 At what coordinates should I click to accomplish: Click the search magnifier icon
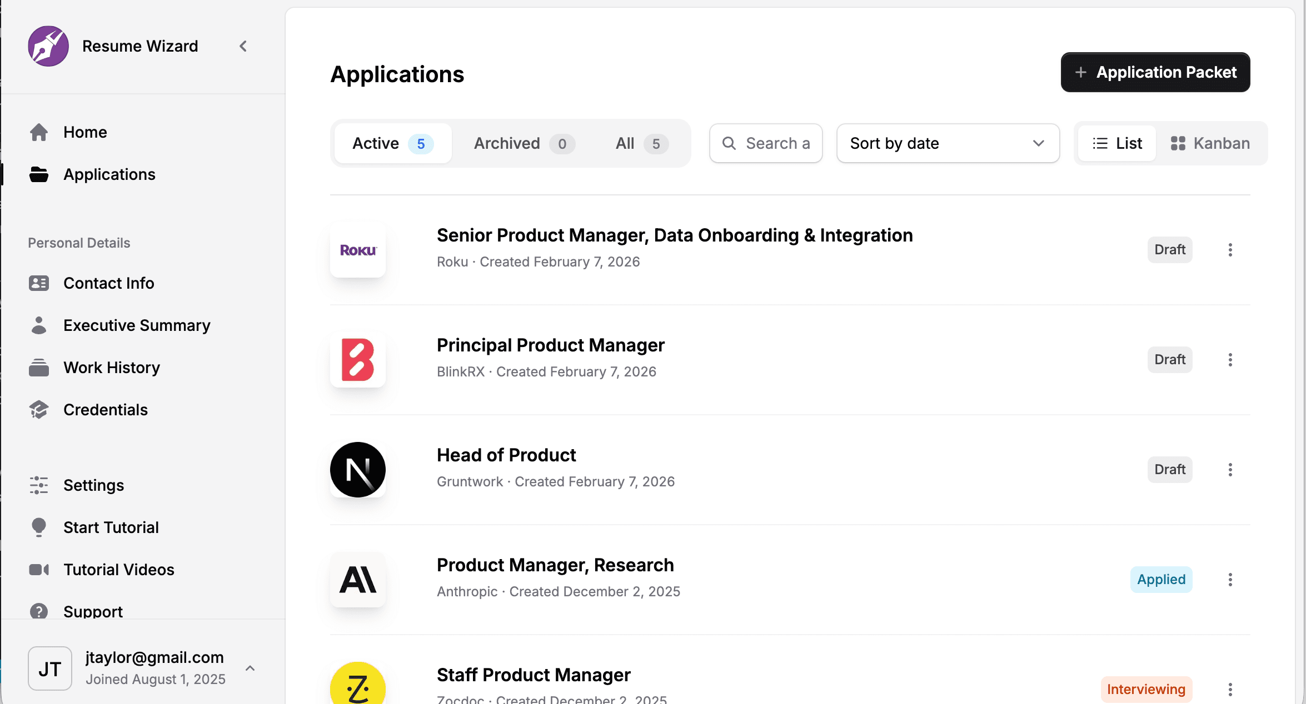click(729, 143)
